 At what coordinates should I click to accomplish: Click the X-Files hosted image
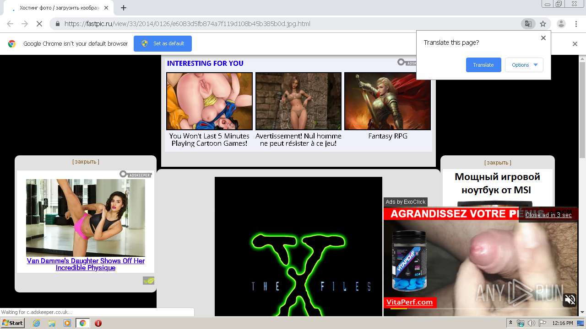click(298, 246)
